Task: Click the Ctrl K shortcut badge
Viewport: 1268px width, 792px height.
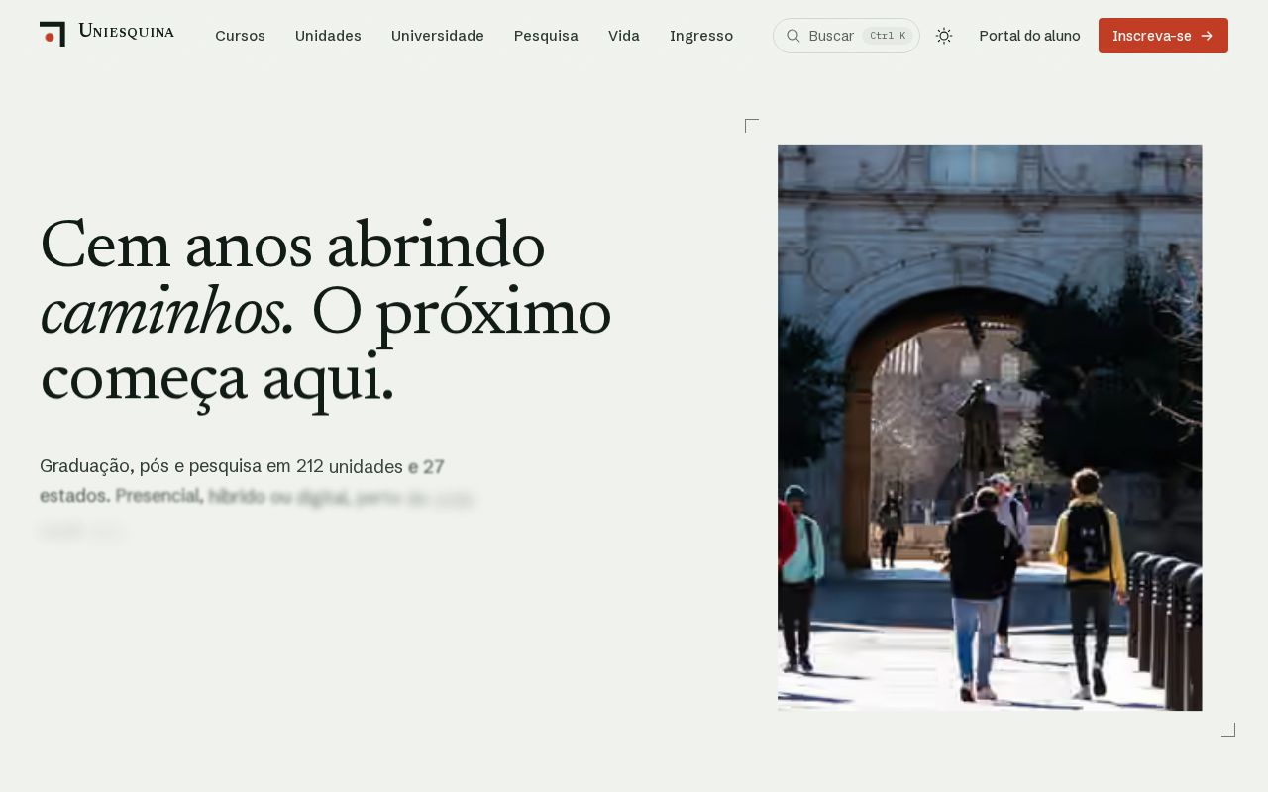Action: [x=888, y=36]
